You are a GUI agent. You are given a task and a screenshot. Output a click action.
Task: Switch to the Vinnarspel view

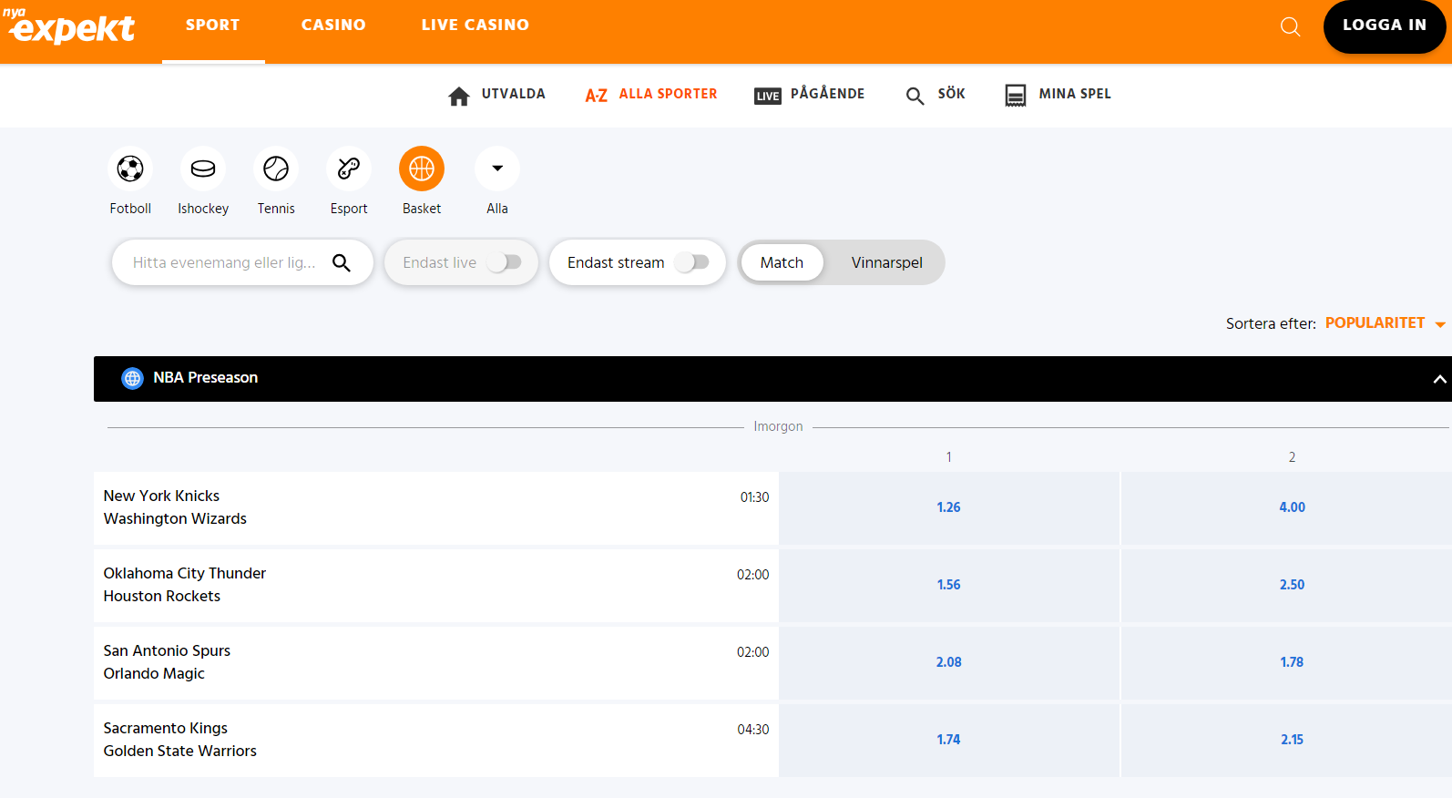click(x=886, y=262)
